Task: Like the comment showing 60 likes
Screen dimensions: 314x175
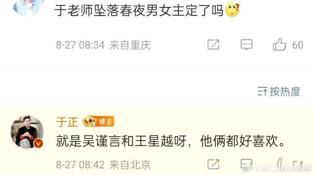Action: tap(279, 44)
